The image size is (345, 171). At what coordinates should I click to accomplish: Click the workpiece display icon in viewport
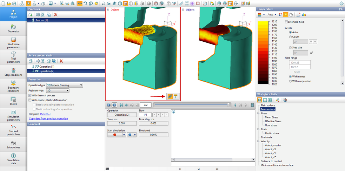[x=170, y=96]
